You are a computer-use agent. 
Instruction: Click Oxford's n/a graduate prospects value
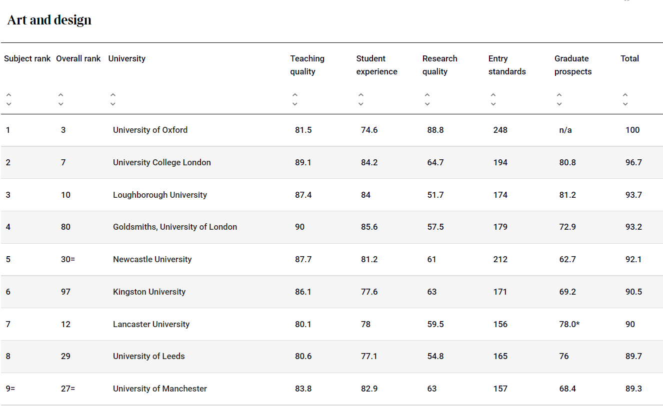pos(565,130)
